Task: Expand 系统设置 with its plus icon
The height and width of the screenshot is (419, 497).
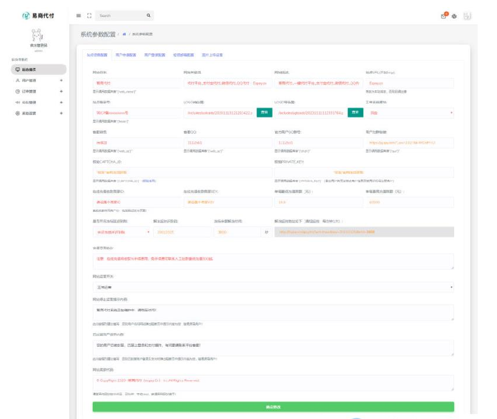Action: click(61, 113)
